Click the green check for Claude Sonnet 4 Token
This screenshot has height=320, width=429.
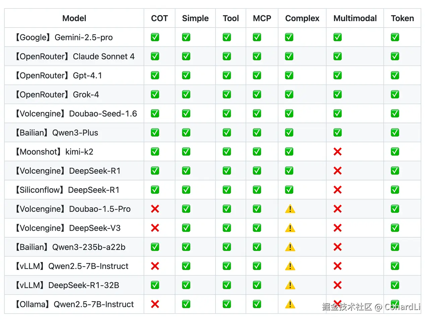(x=395, y=56)
